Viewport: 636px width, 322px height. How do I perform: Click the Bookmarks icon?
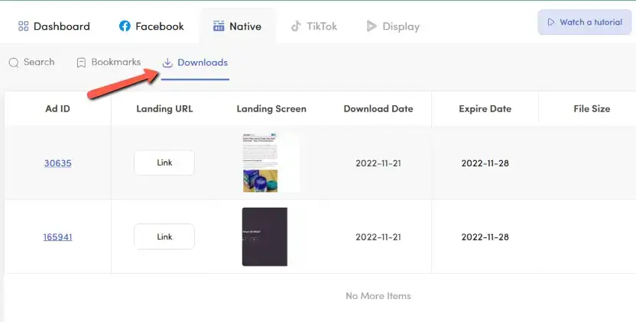click(81, 63)
